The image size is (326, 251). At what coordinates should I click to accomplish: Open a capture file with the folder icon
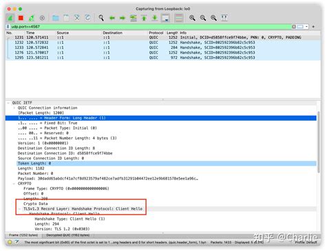tap(56, 18)
